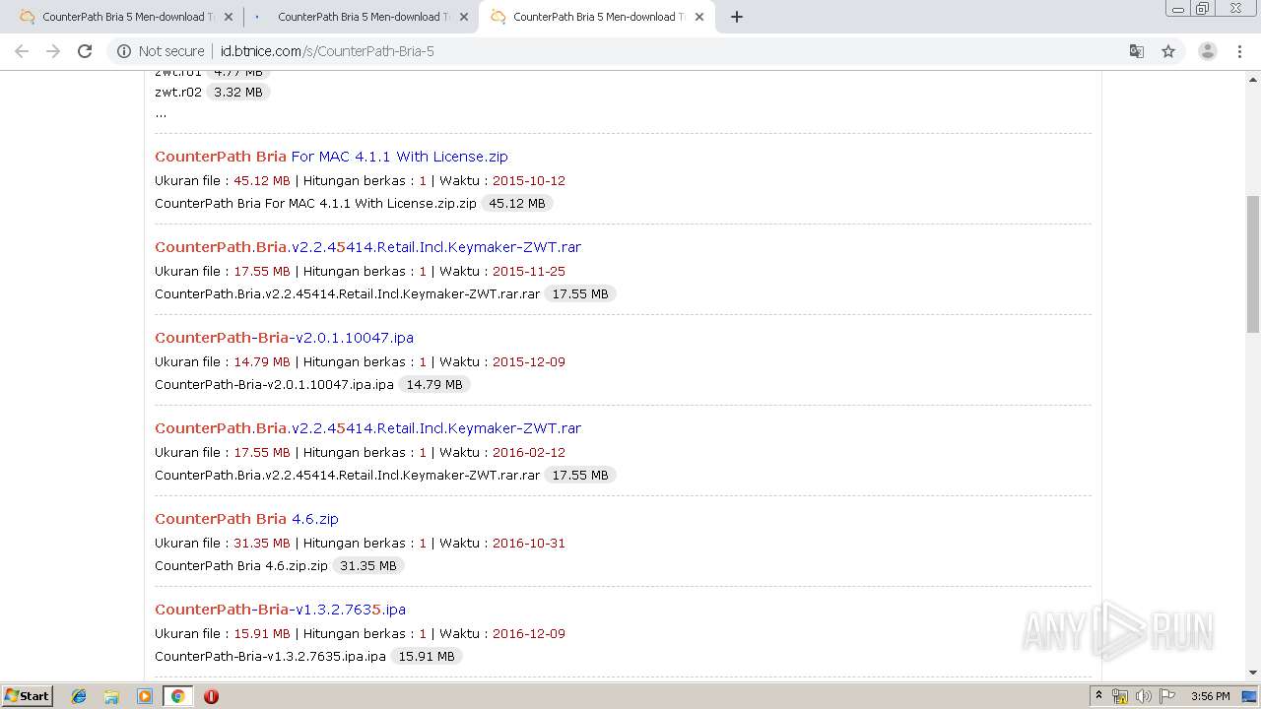The height and width of the screenshot is (709, 1261).
Task: Open the Google Translate icon
Action: coord(1136,51)
